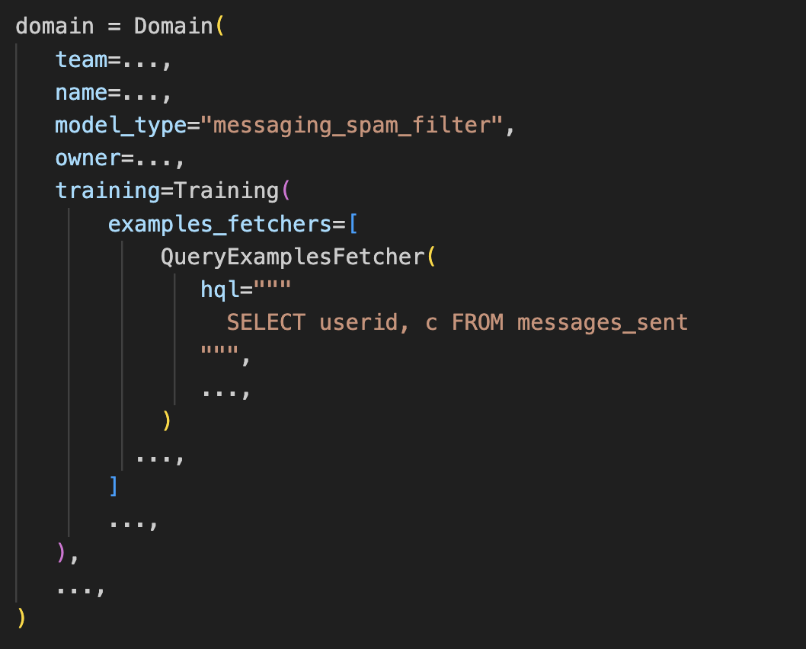The image size is (806, 649).
Task: Select the name parameter
Action: (82, 92)
